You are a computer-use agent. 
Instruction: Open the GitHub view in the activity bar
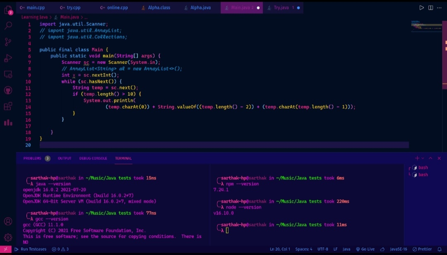[8, 90]
